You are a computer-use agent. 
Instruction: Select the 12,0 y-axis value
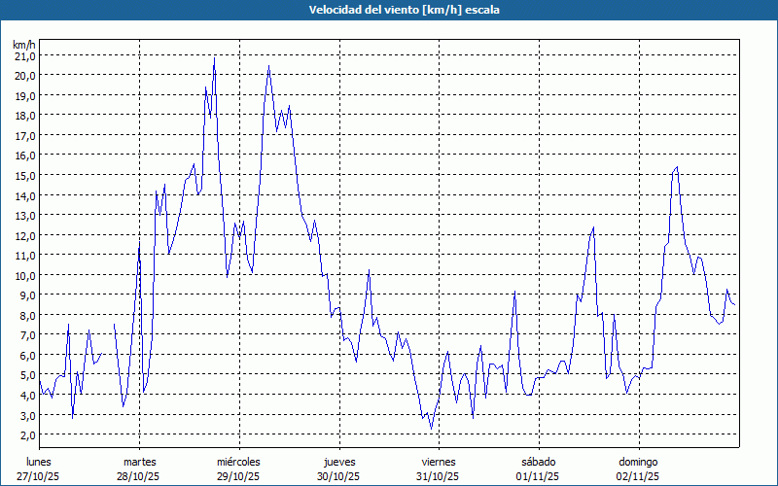pyautogui.click(x=25, y=235)
